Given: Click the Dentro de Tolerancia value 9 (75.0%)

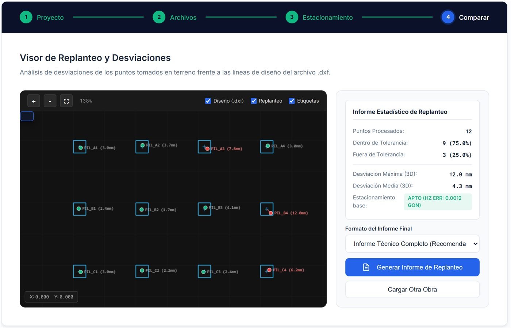Looking at the screenshot, I should [x=457, y=143].
